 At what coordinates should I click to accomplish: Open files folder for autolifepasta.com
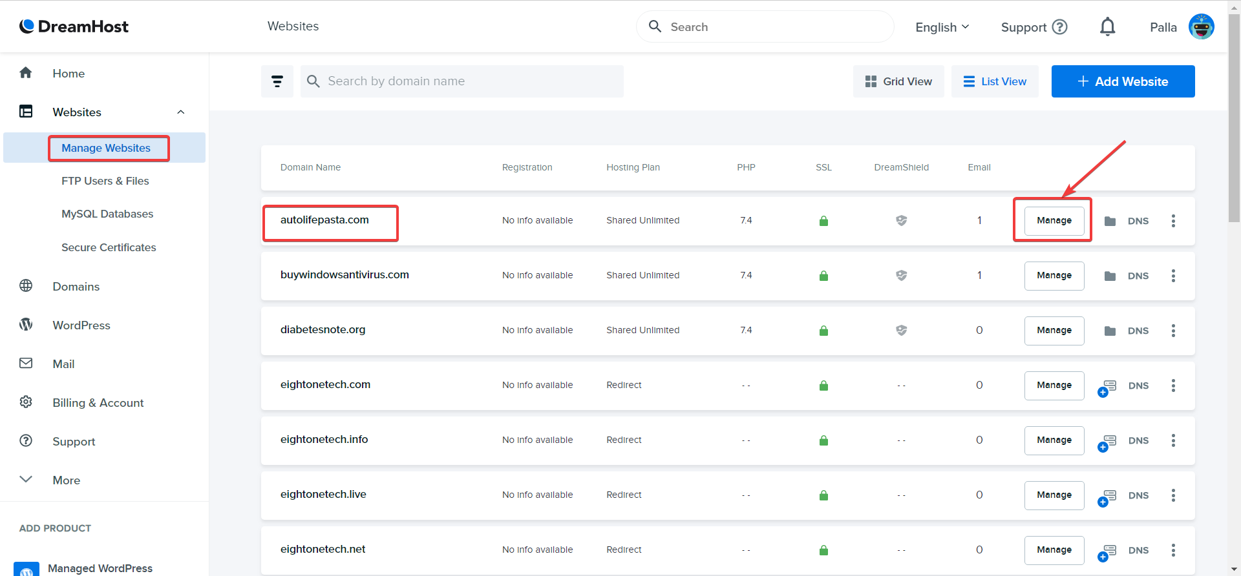pyautogui.click(x=1110, y=221)
